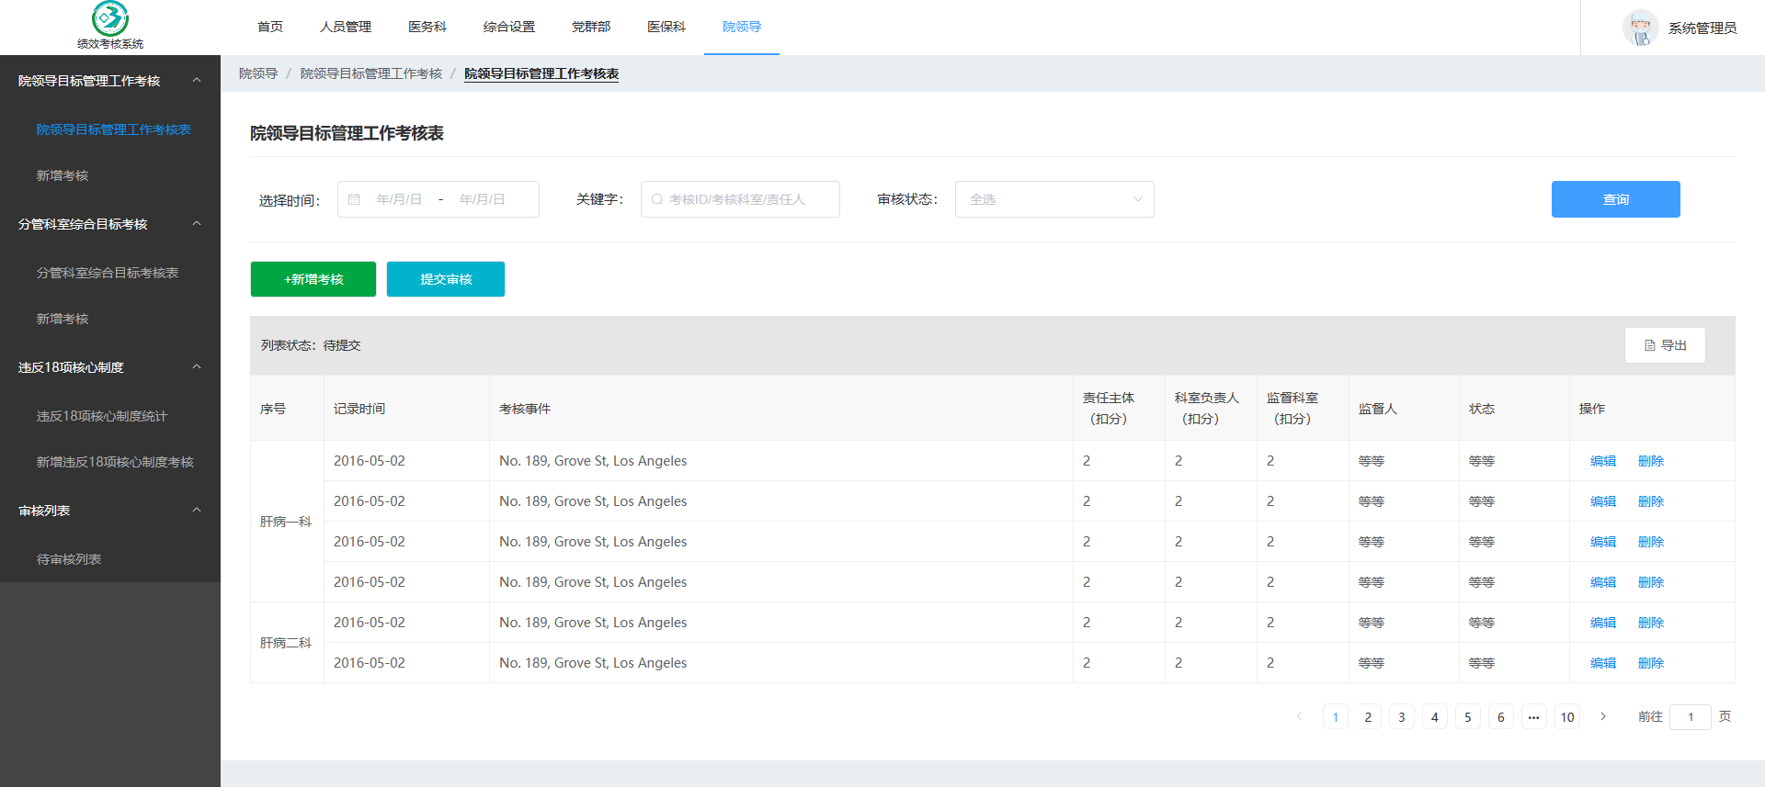Click 系统管理员 username text
Screen dimensions: 1765x787
coord(1702,28)
